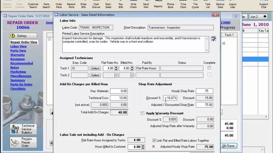This screenshot has height=153, width=273.
Task: Open Revisions link in sidebar
Action: coord(17,59)
